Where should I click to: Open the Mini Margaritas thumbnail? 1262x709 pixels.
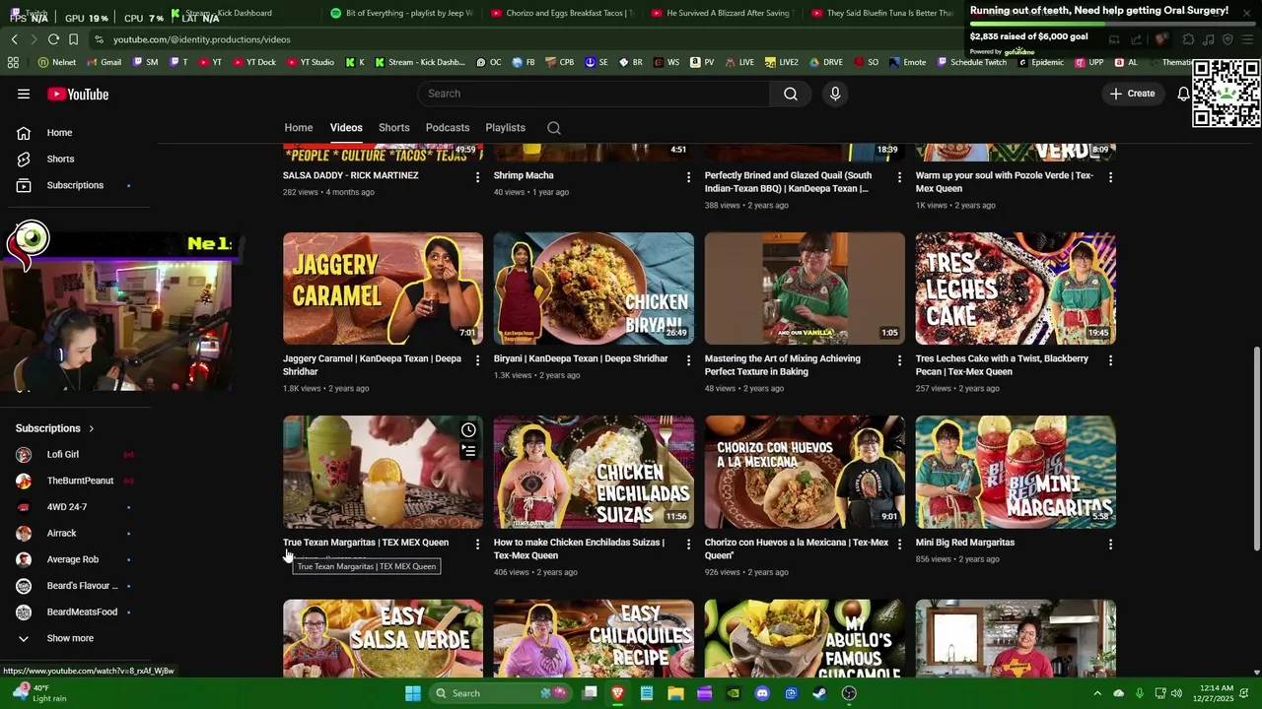click(1016, 472)
